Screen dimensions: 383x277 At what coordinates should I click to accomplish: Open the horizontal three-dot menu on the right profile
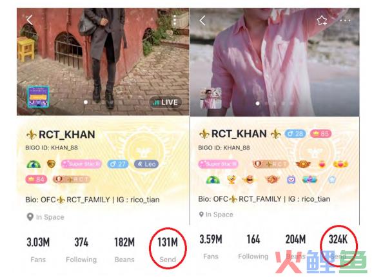coord(345,21)
